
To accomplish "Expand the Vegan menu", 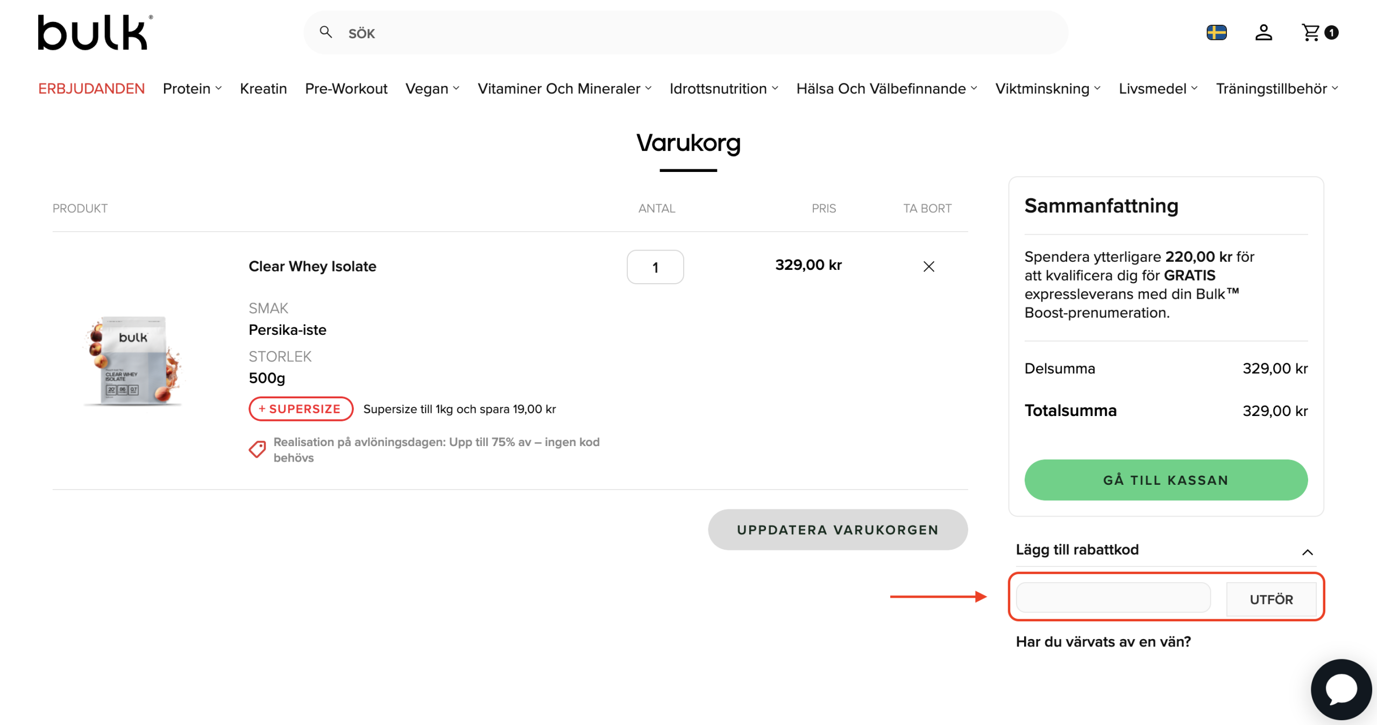I will point(432,89).
